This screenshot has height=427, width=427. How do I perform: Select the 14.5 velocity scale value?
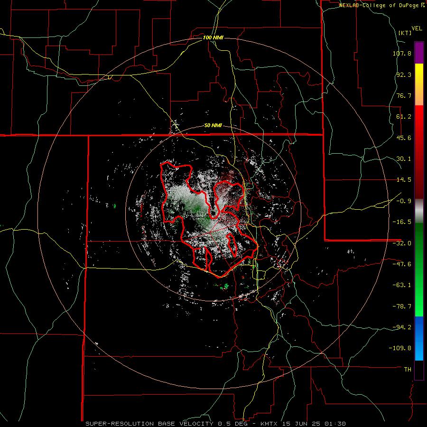point(404,180)
